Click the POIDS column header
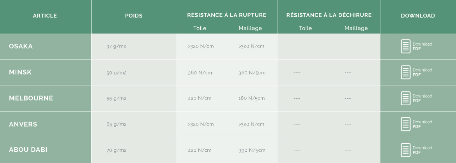 (134, 16)
